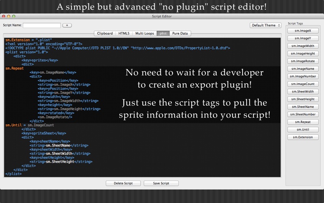Click the <string>sm.ImageHeight</string> line

[69, 109]
